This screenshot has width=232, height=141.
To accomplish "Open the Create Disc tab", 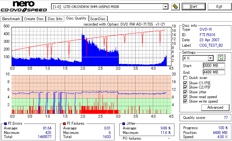I will [34, 19].
